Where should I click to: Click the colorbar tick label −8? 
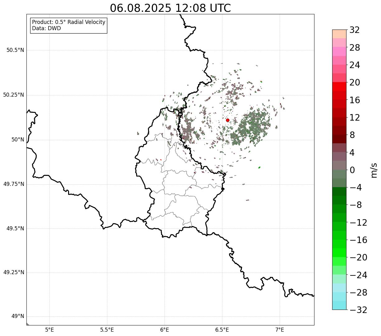click(x=355, y=205)
